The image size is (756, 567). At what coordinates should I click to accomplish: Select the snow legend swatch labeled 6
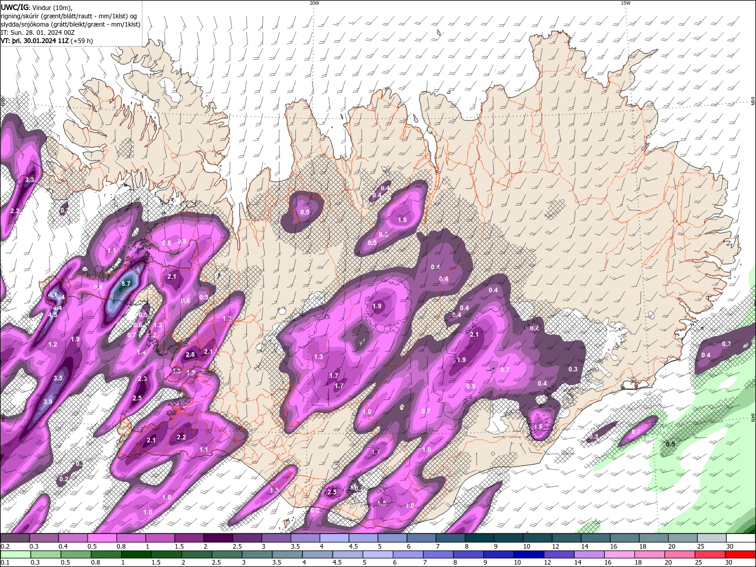click(421, 538)
